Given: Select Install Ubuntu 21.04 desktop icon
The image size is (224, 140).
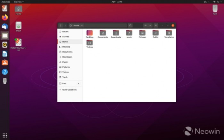Looking at the screenshot, I should pyautogui.click(x=19, y=44).
